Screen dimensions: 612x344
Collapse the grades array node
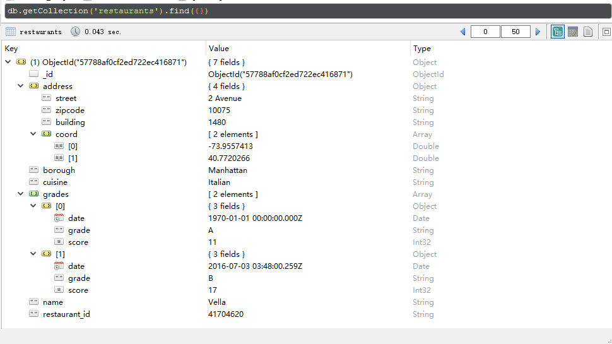pyautogui.click(x=21, y=194)
